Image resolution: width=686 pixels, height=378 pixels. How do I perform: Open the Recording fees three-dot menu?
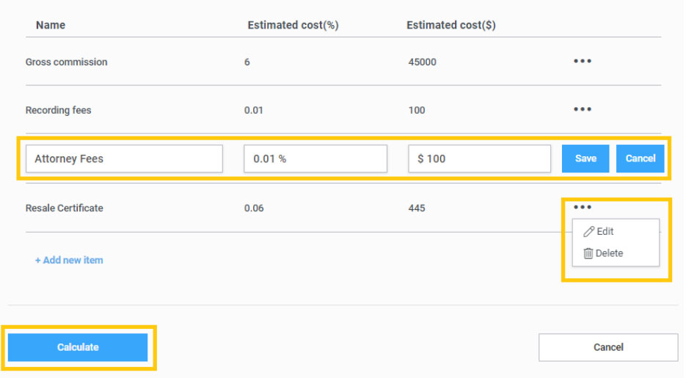582,109
